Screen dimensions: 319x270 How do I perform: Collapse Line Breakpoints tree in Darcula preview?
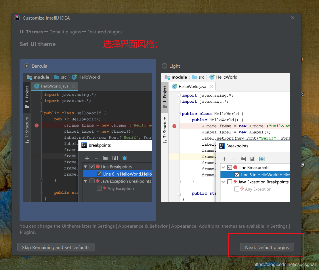point(85,167)
